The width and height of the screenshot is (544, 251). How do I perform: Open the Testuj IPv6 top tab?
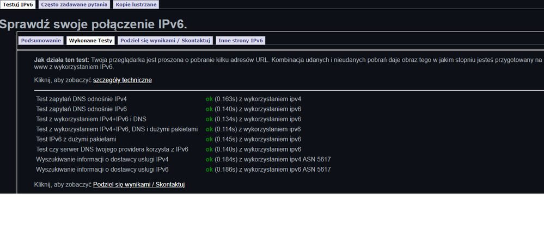[18, 4]
